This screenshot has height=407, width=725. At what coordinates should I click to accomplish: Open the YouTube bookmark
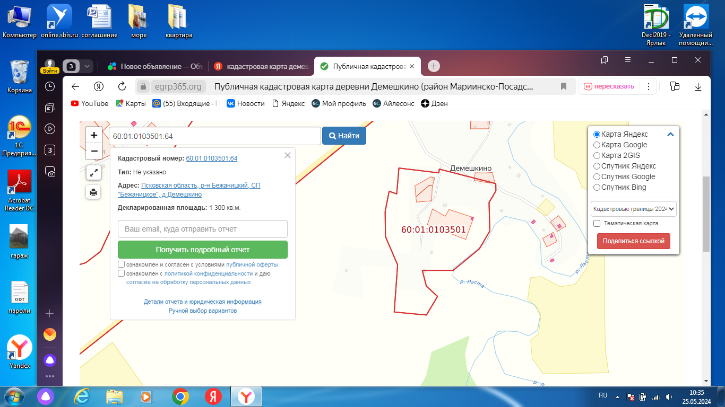click(90, 103)
